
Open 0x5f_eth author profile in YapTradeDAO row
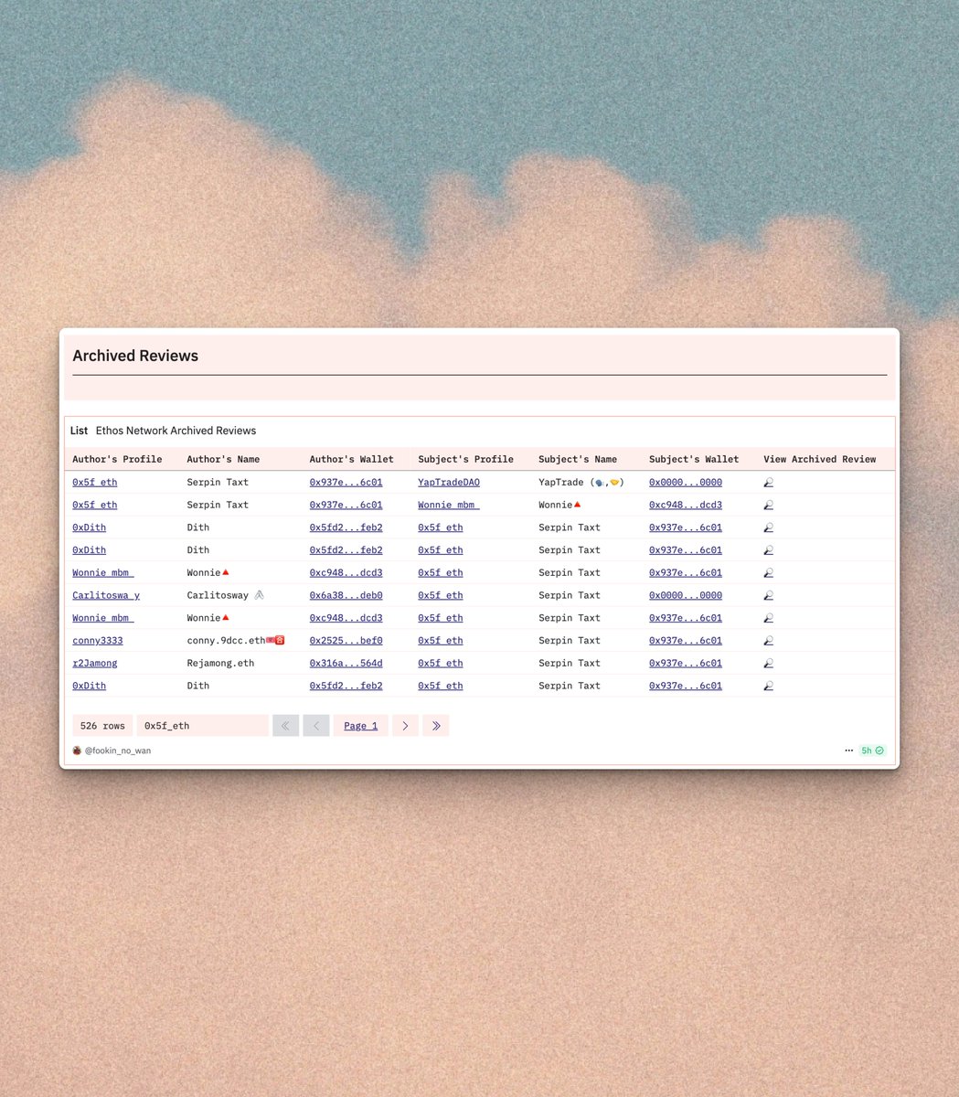(x=95, y=482)
